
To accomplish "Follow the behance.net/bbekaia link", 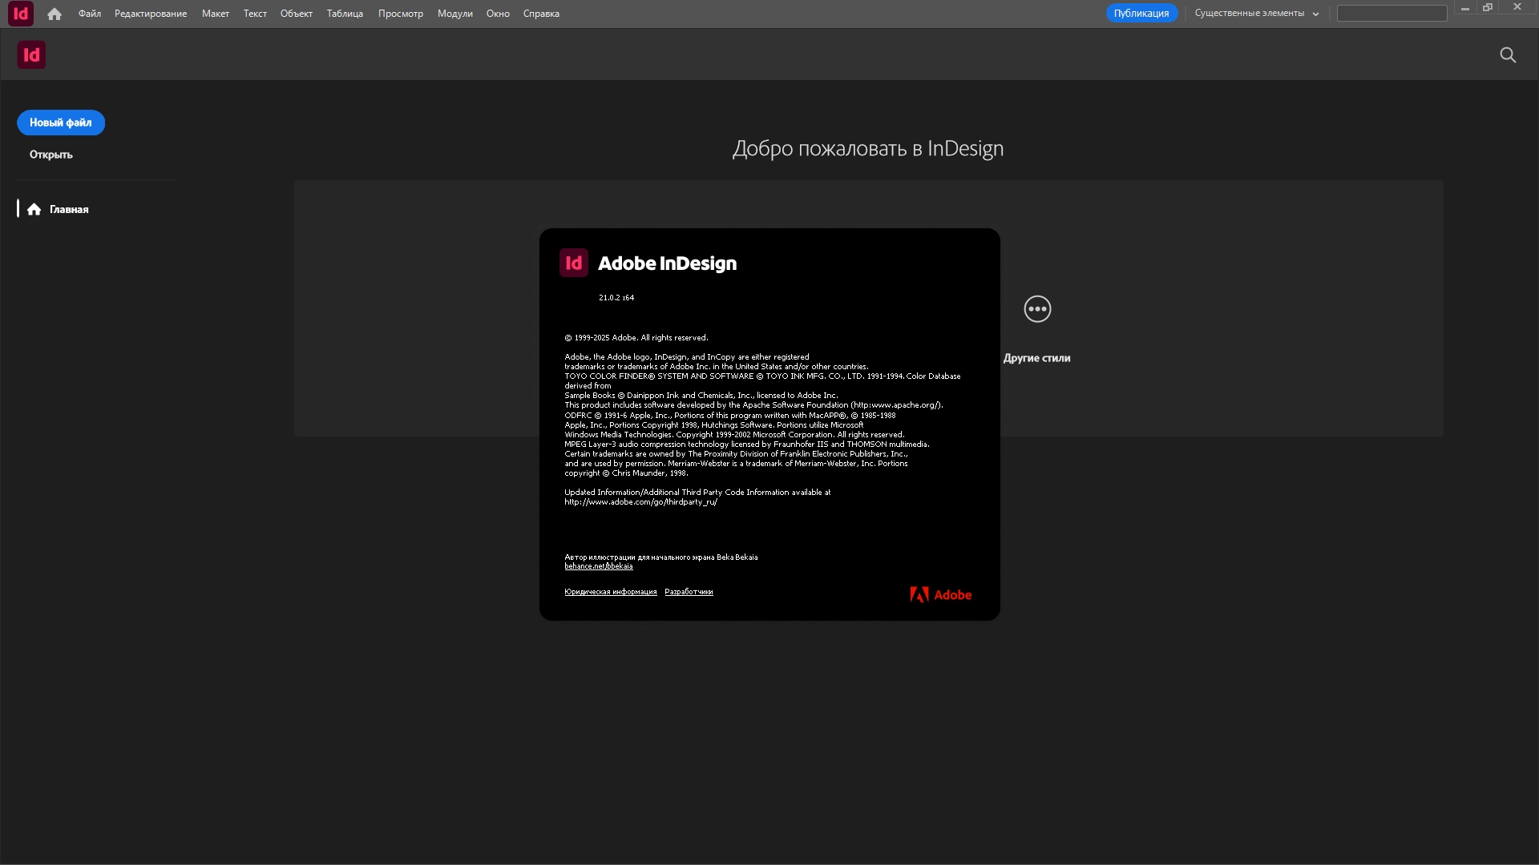I will pos(598,566).
